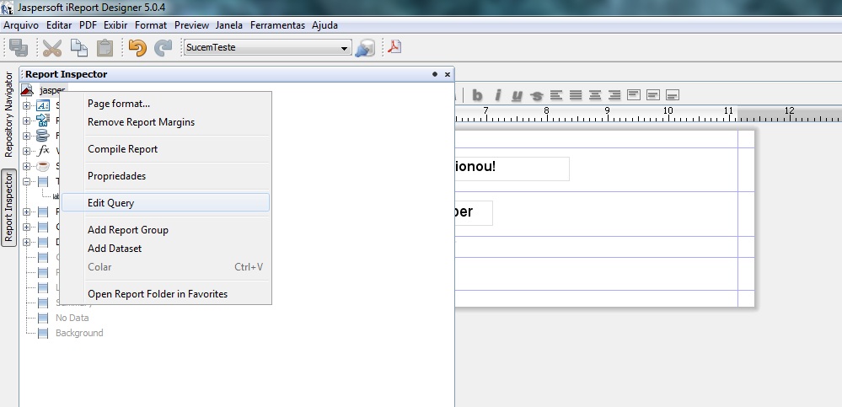Click the Parameters node icon in tree
This screenshot has width=842, height=407.
(x=43, y=120)
